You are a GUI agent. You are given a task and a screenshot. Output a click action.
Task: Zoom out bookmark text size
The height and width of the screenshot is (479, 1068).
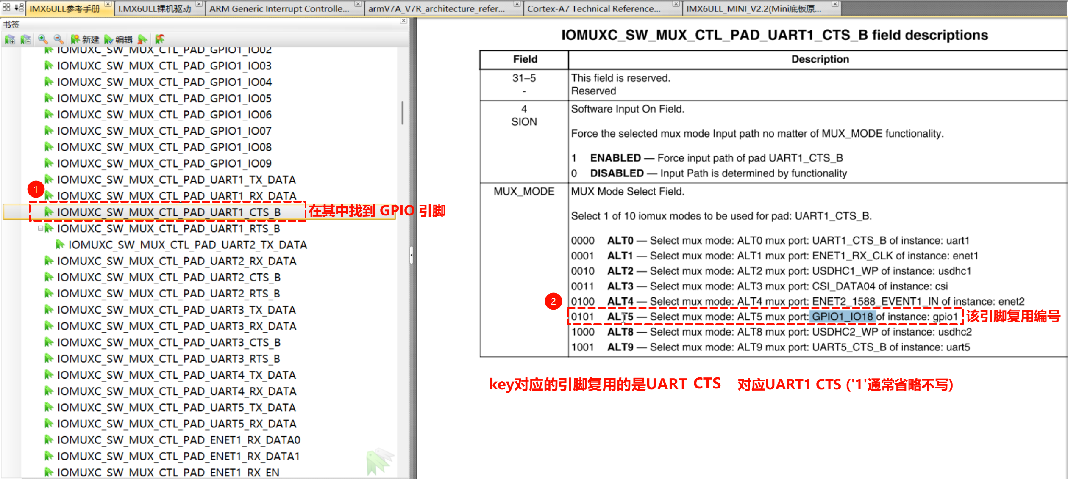click(x=59, y=39)
